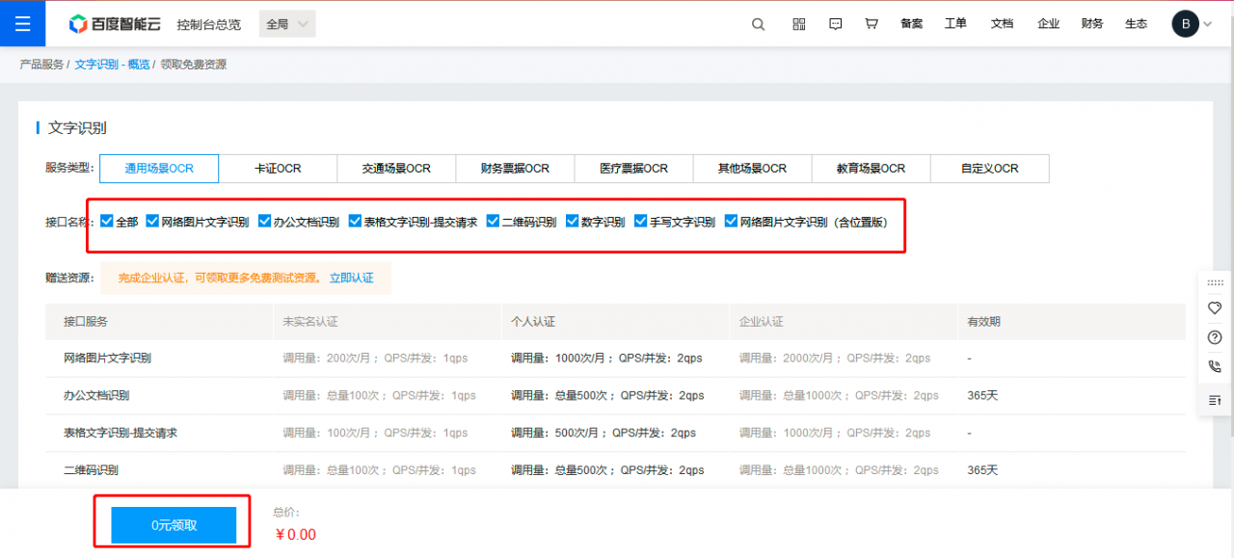Click the back-to-top icon at sidebar bottom
This screenshot has height=558, width=1234.
1214,400
